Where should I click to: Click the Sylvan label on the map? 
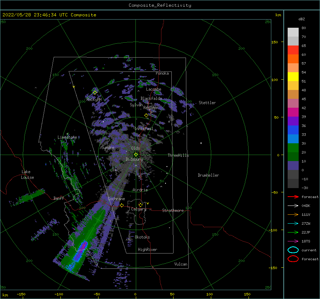pos(136,105)
